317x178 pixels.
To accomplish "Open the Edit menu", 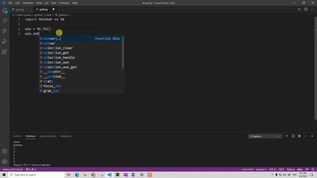I will coord(18,3).
